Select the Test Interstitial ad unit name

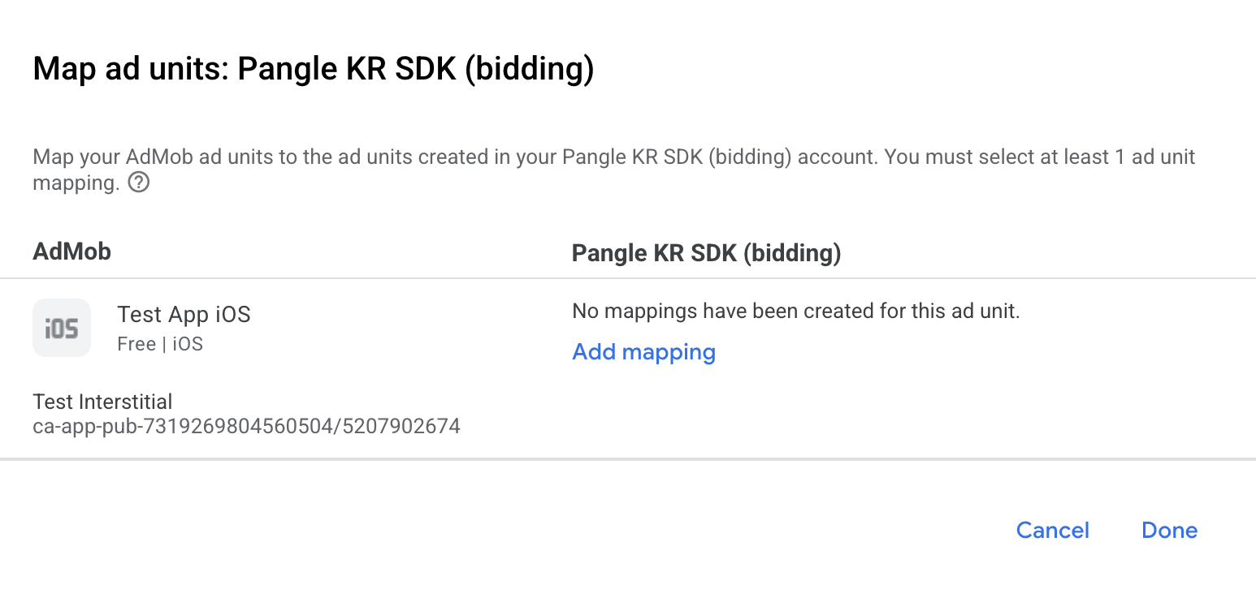[102, 402]
